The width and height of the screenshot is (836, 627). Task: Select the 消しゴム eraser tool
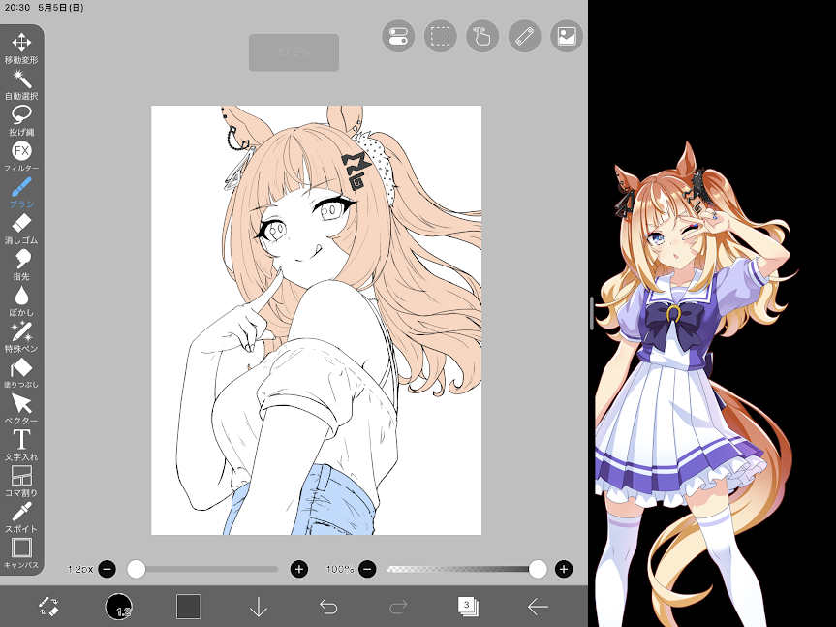click(x=21, y=228)
